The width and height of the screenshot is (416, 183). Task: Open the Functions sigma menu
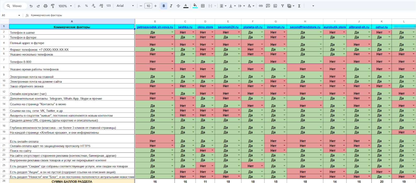(299, 6)
